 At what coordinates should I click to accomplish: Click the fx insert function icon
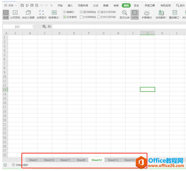pos(49,26)
